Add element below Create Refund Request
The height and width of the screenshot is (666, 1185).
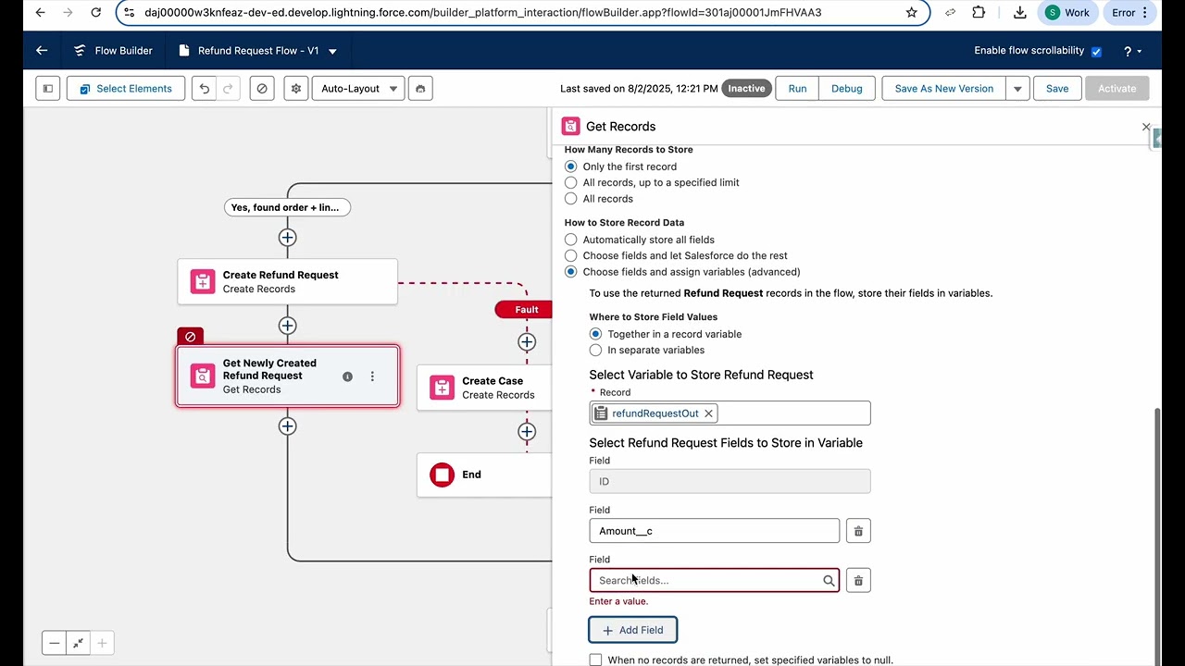[287, 326]
